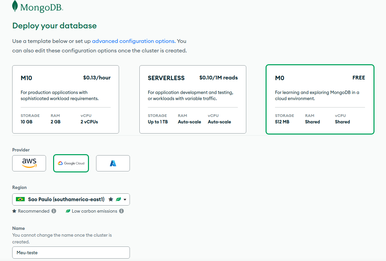Click the Brazil flag in Region field

pos(20,199)
